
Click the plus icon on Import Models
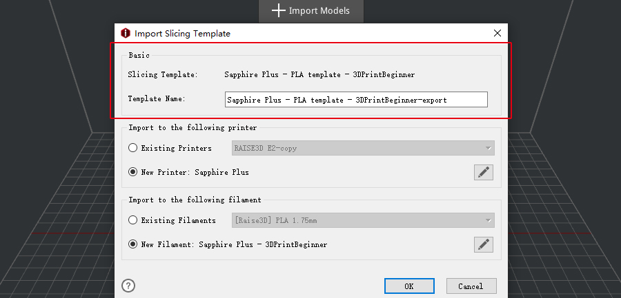coord(279,11)
